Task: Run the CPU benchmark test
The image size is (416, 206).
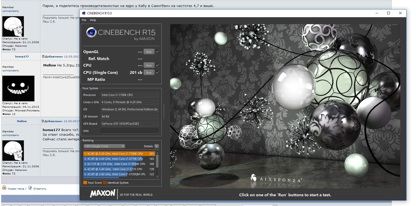Action: pos(149,65)
